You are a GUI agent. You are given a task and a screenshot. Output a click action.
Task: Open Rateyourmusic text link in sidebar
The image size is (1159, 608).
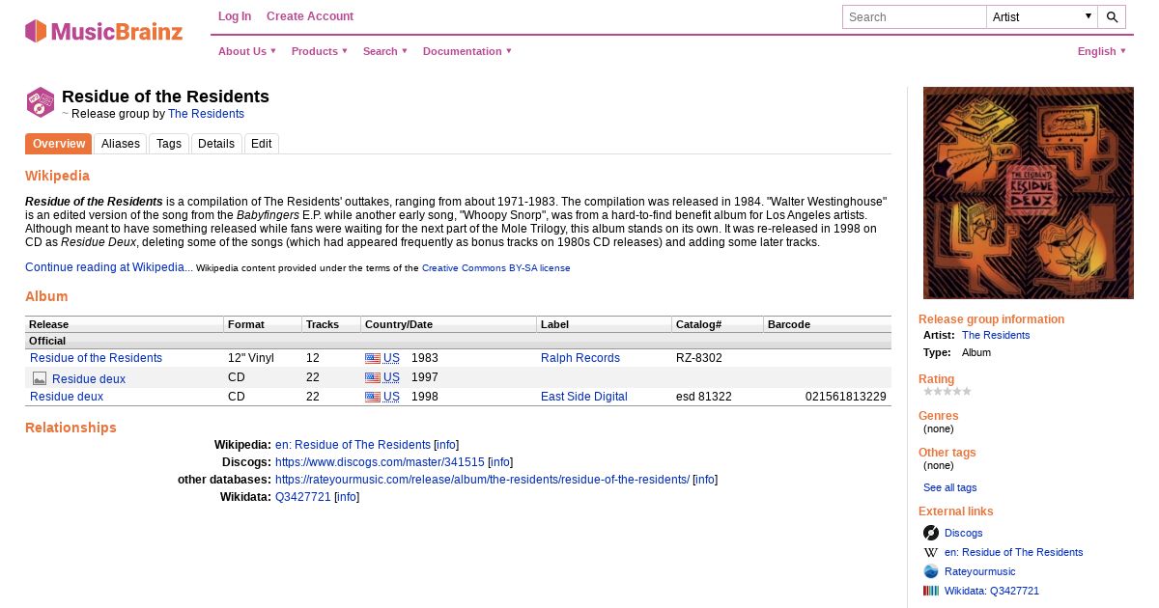[979, 571]
